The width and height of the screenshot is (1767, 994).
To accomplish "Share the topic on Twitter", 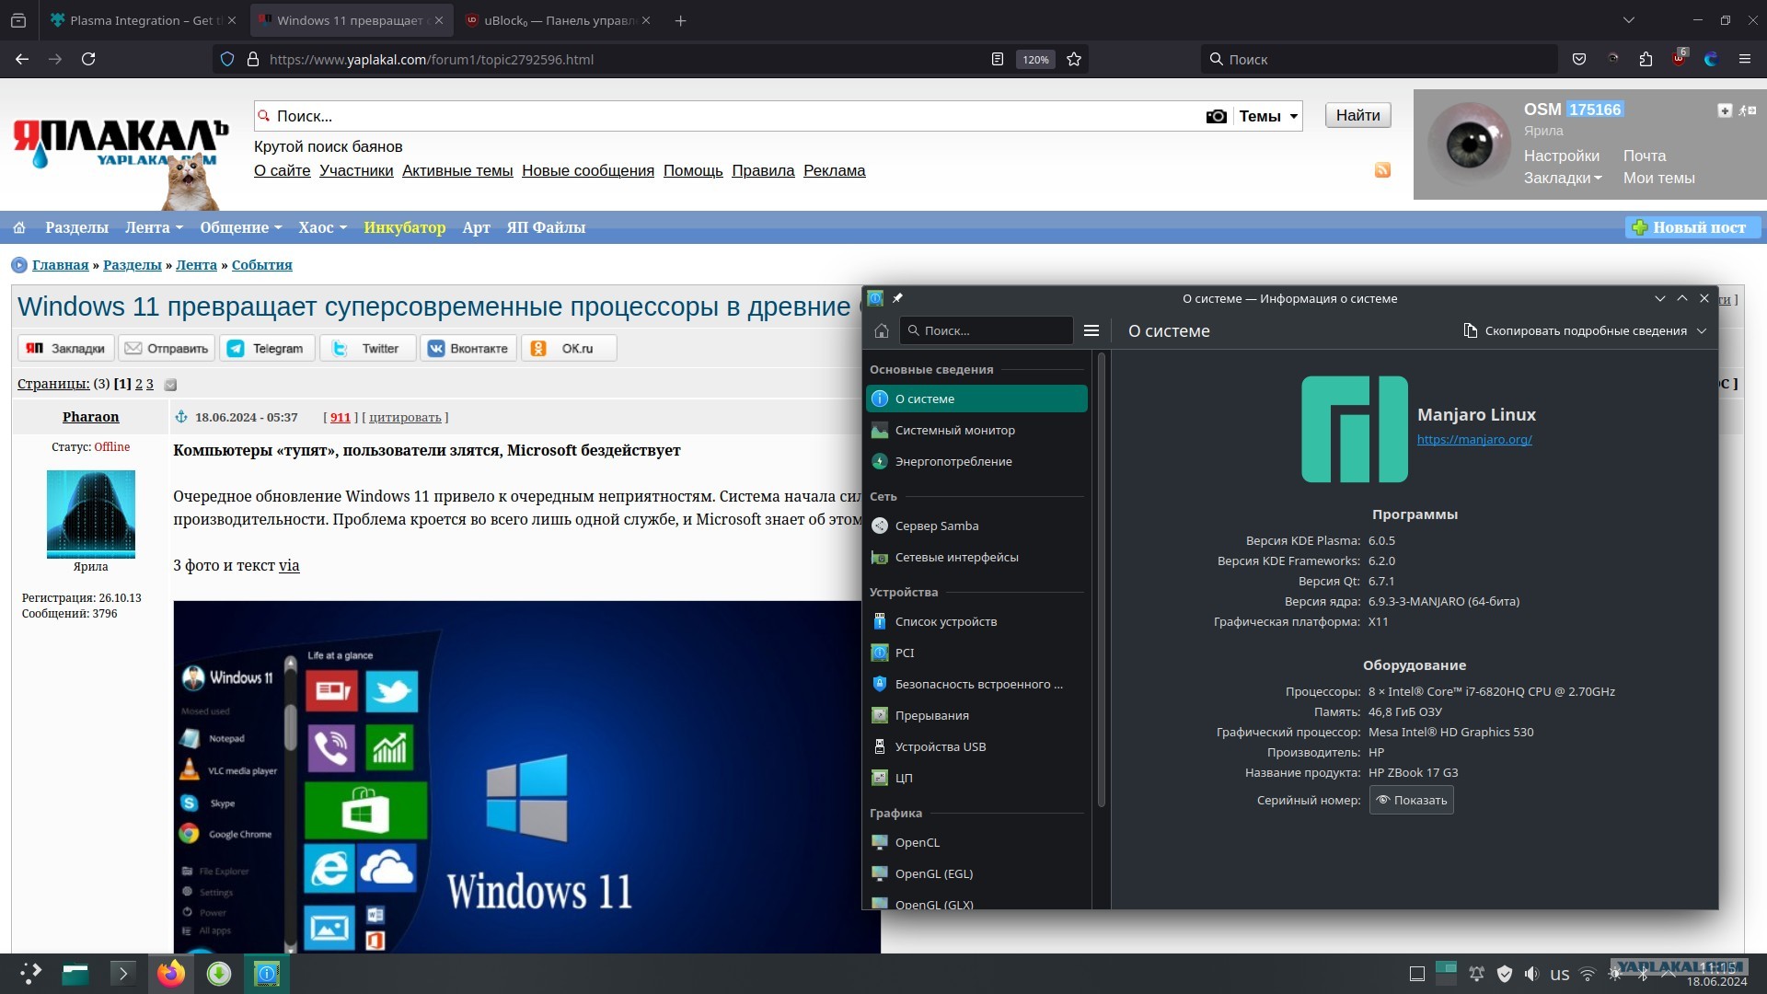I will coord(367,348).
